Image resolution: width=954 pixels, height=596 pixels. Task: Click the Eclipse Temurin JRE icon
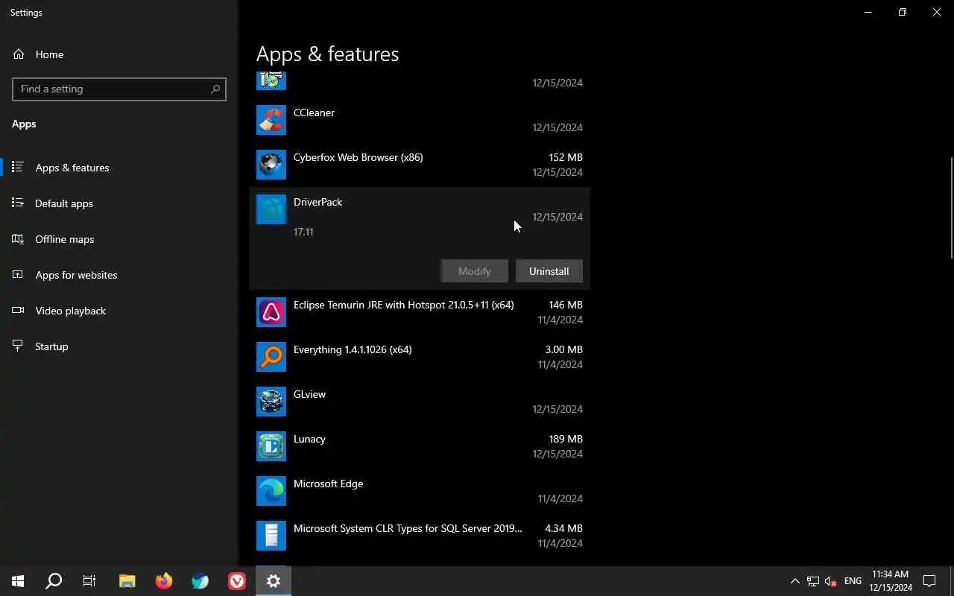coord(271,312)
